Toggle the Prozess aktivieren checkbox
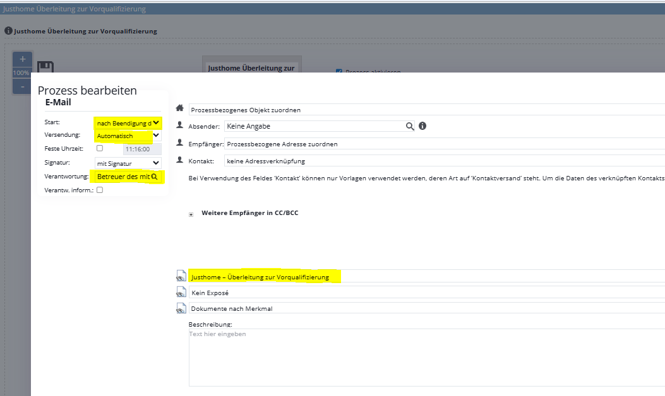Viewport: 665px width, 396px height. click(x=339, y=72)
